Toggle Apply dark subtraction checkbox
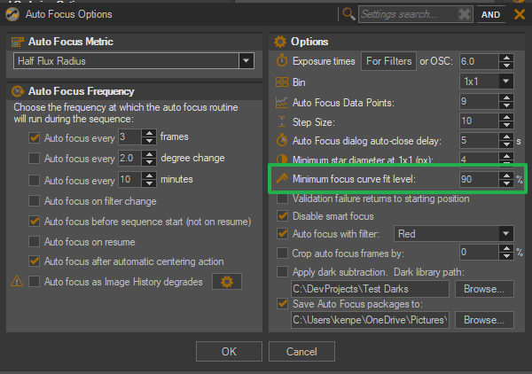This screenshot has height=374, width=532. click(x=283, y=270)
